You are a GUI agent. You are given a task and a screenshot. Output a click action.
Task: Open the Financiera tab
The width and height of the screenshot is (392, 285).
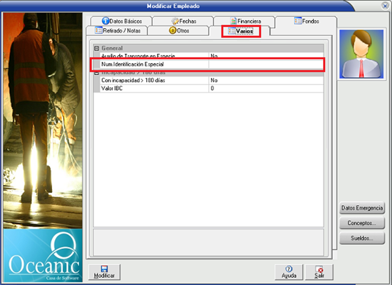point(245,21)
